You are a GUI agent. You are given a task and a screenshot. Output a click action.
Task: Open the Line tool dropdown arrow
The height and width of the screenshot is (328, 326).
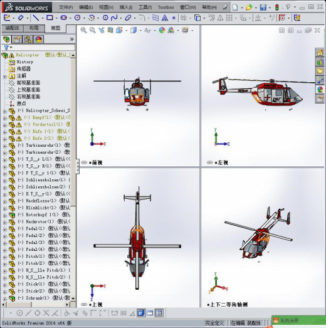pos(43,18)
